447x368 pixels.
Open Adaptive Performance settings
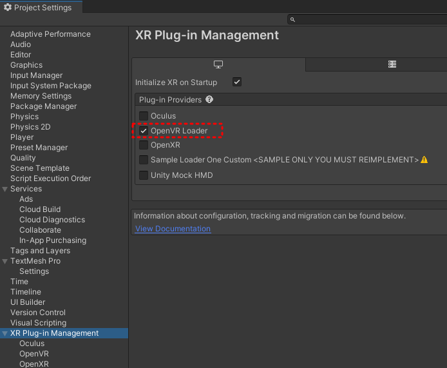(x=50, y=34)
